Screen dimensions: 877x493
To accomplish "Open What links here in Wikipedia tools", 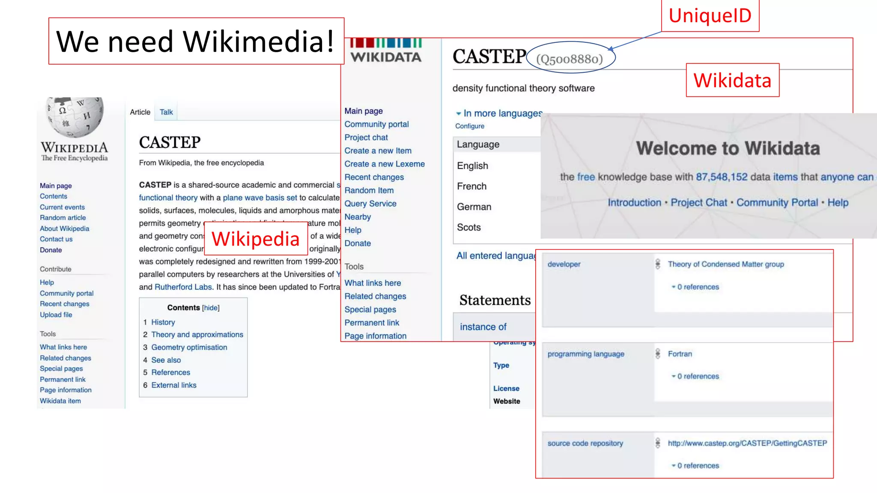I will click(x=63, y=347).
